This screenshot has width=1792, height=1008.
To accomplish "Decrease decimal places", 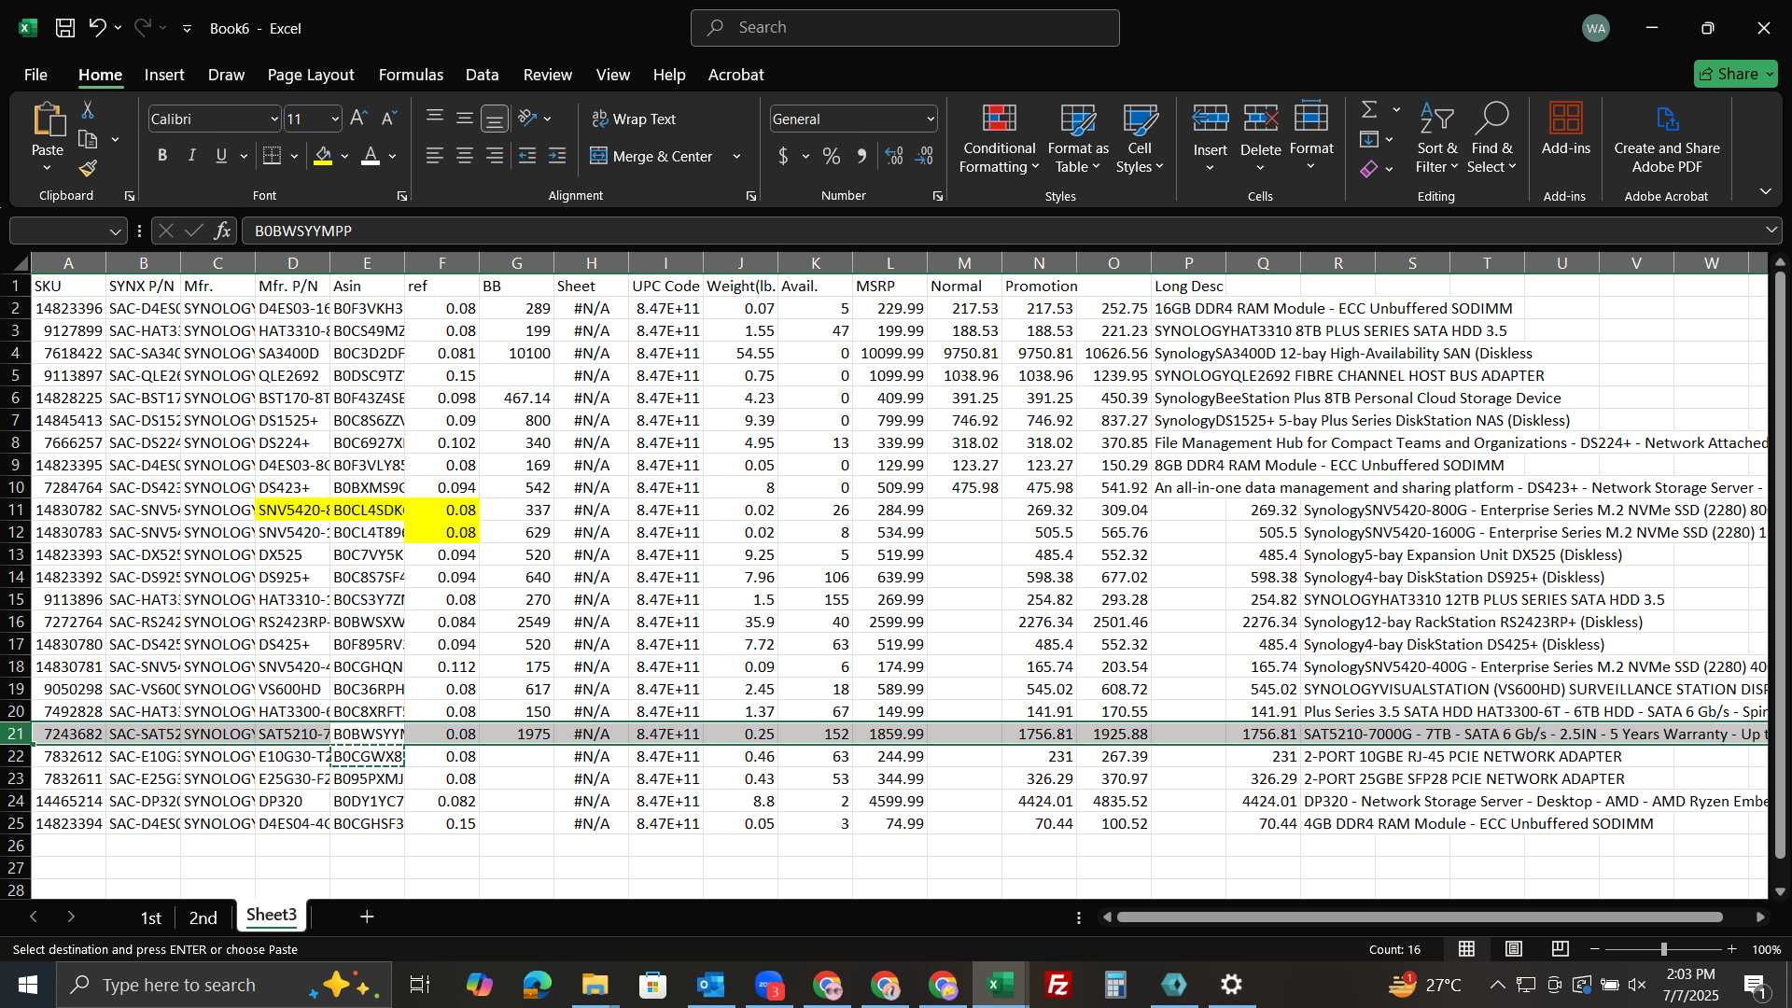I will (x=925, y=156).
